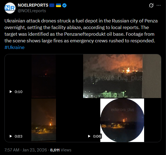Open the #Ukraine hashtag link
The height and width of the screenshot is (155, 166).
(14, 47)
